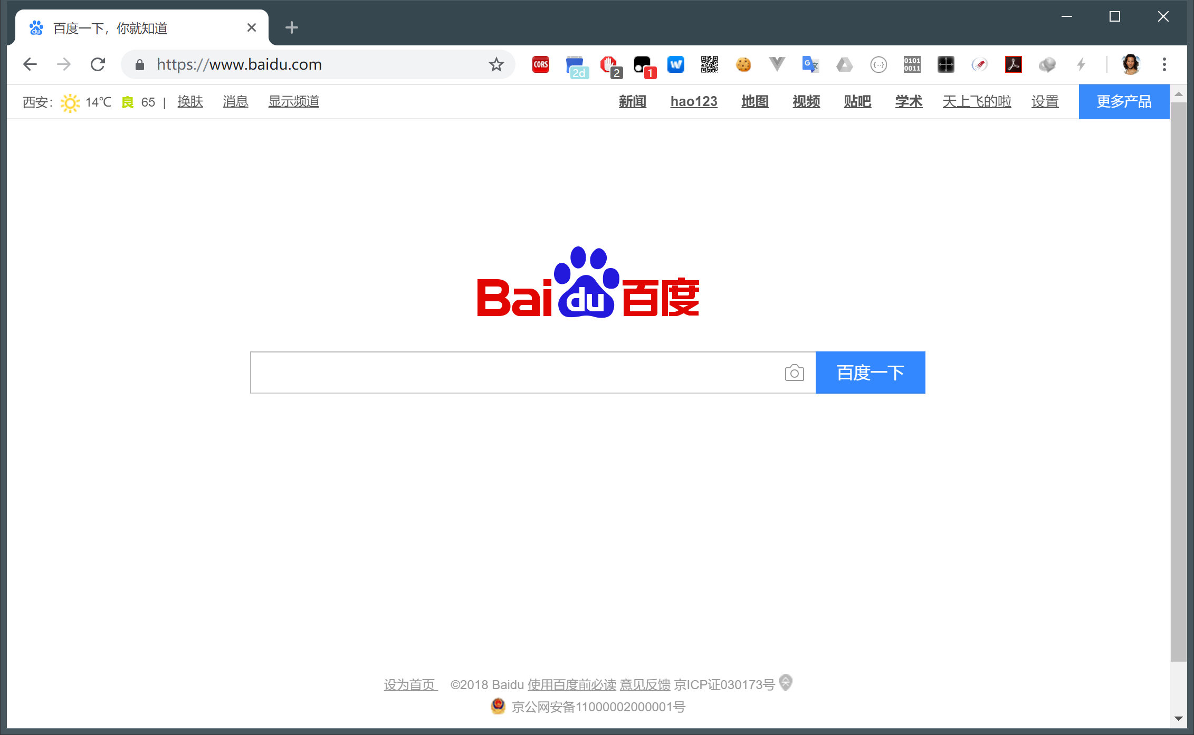Image resolution: width=1194 pixels, height=735 pixels.
Task: Open Chrome's three-dot menu
Action: (1164, 64)
